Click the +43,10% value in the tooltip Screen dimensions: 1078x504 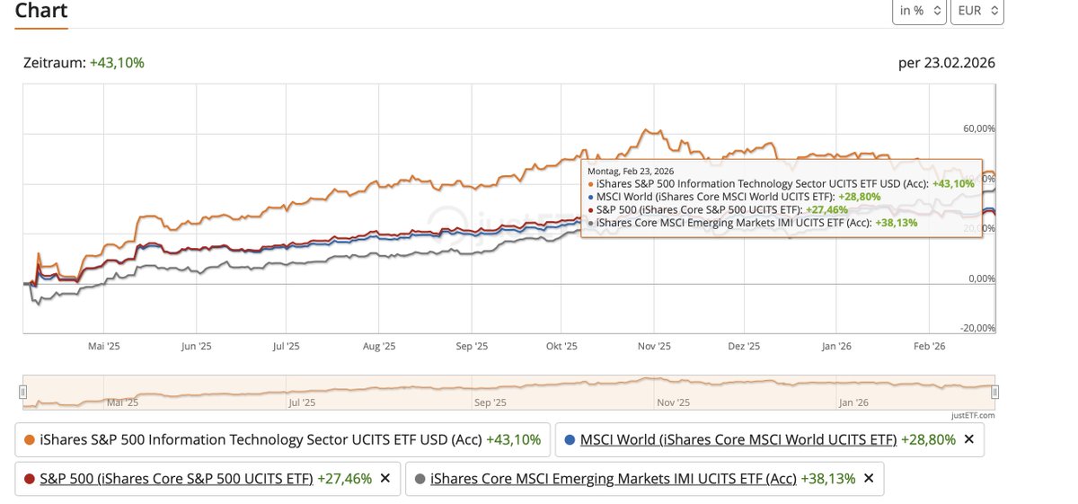coord(953,183)
